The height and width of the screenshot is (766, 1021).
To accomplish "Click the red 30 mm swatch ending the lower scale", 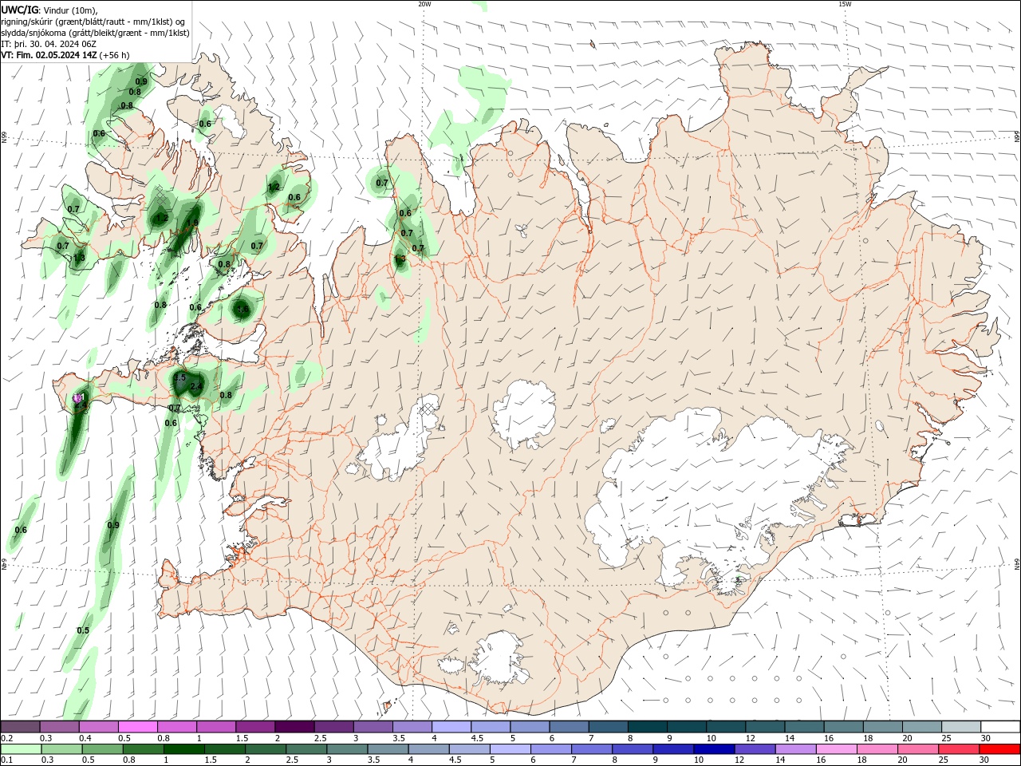I will coord(1000,749).
